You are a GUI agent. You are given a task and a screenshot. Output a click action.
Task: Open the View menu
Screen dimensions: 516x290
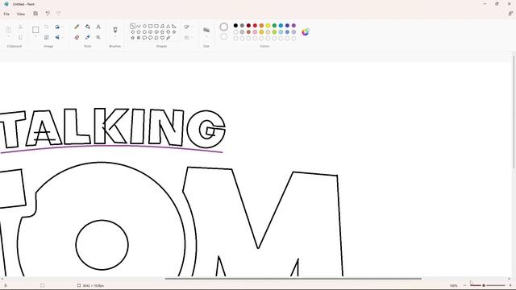[21, 14]
